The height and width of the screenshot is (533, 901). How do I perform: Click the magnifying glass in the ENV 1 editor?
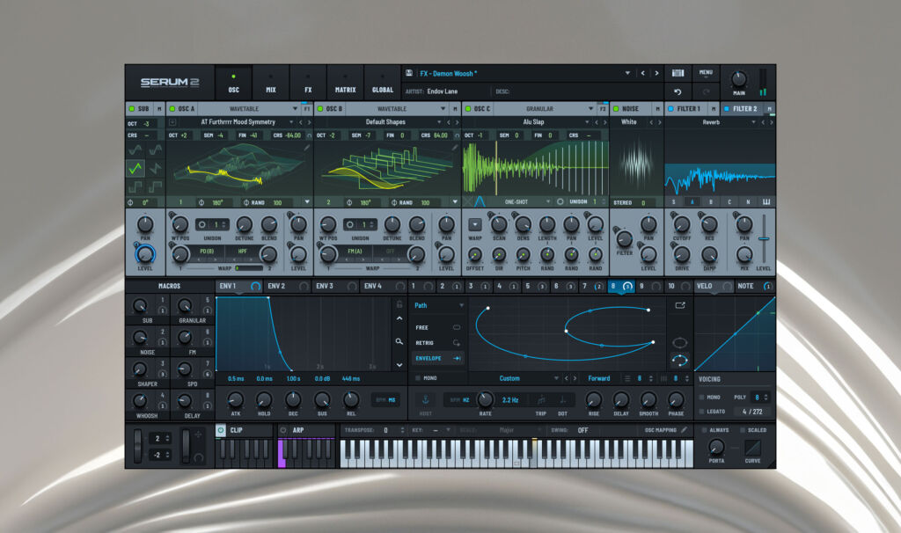click(399, 341)
